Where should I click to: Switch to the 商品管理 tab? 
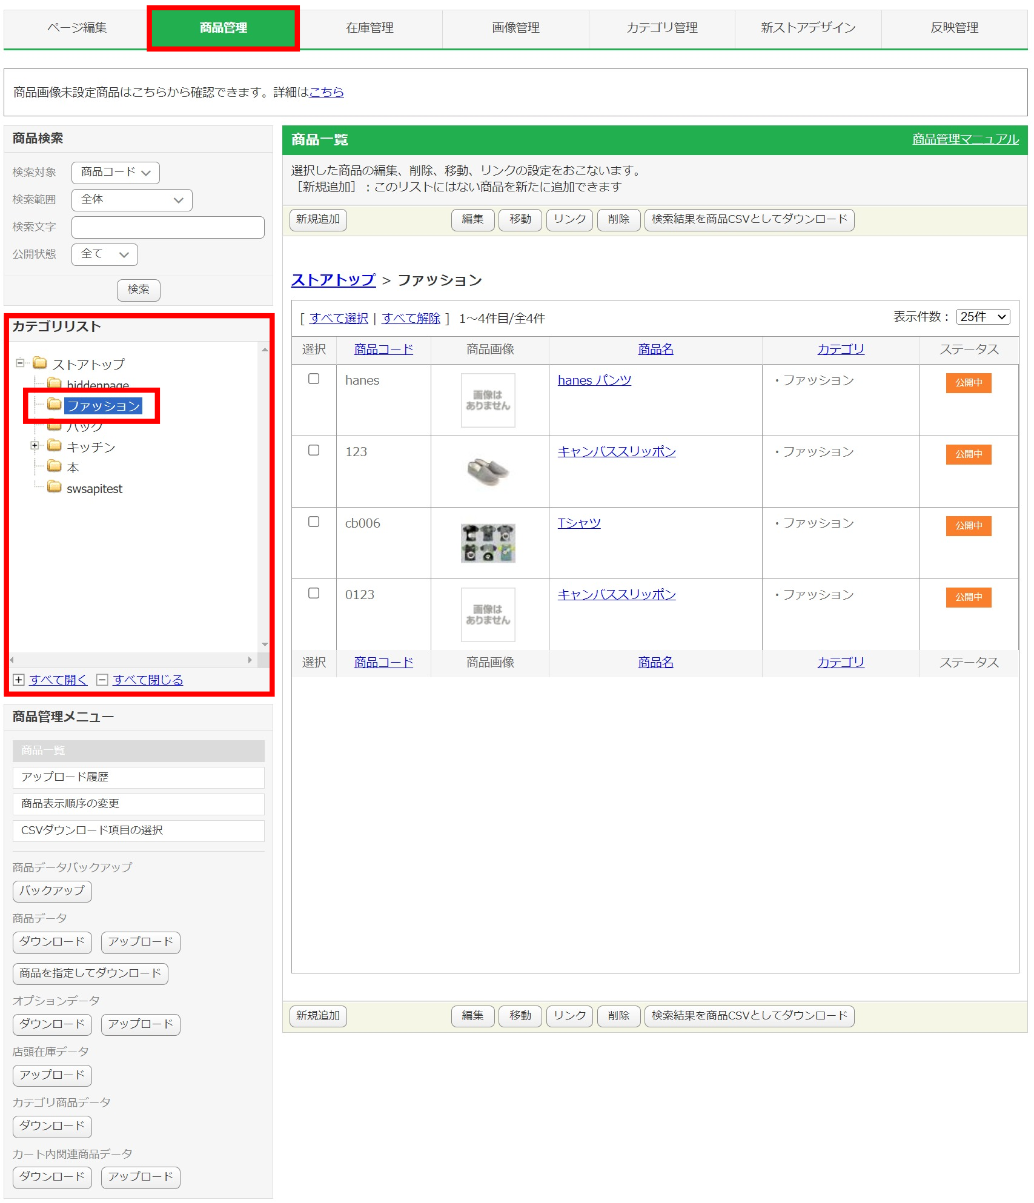point(223,28)
